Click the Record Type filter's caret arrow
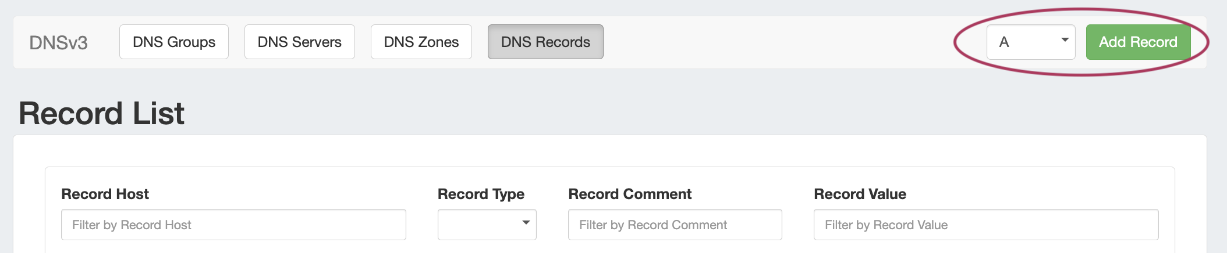The image size is (1227, 253). coord(526,222)
